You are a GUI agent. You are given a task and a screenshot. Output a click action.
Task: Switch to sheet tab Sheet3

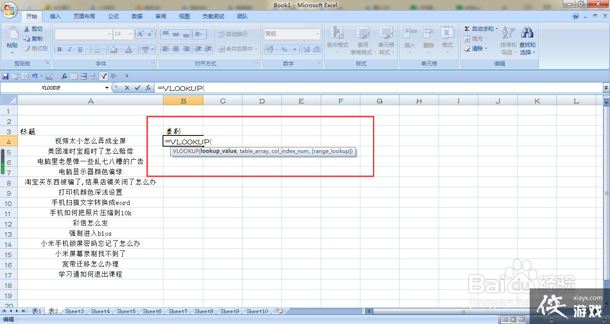click(75, 311)
